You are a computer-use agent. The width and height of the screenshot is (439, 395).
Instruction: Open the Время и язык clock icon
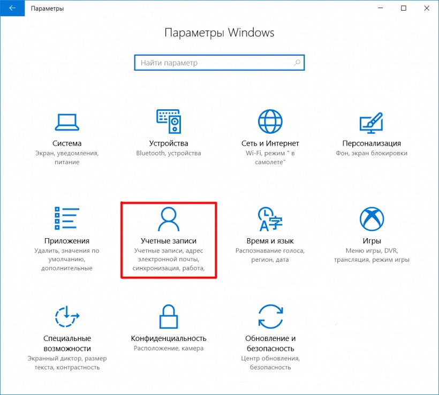coord(270,219)
